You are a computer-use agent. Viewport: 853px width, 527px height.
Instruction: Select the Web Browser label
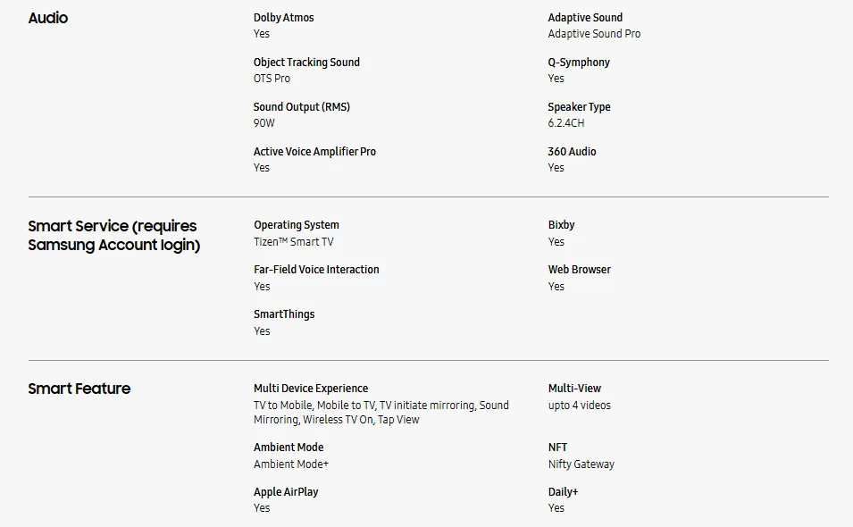580,269
